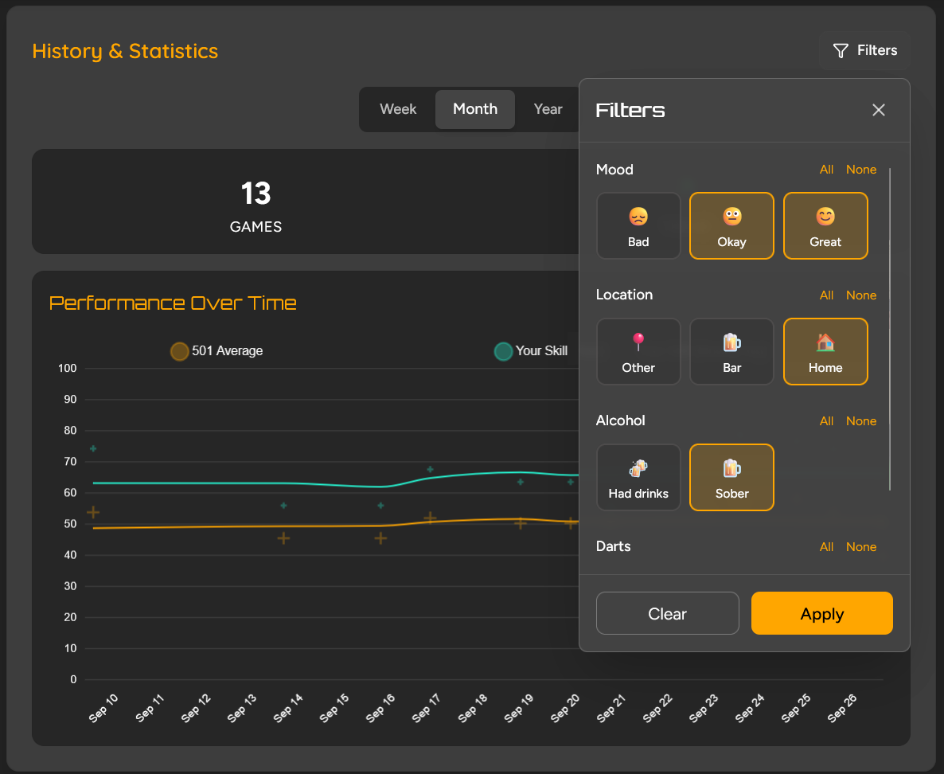Apply the selected filters
This screenshot has height=774, width=944.
click(821, 613)
